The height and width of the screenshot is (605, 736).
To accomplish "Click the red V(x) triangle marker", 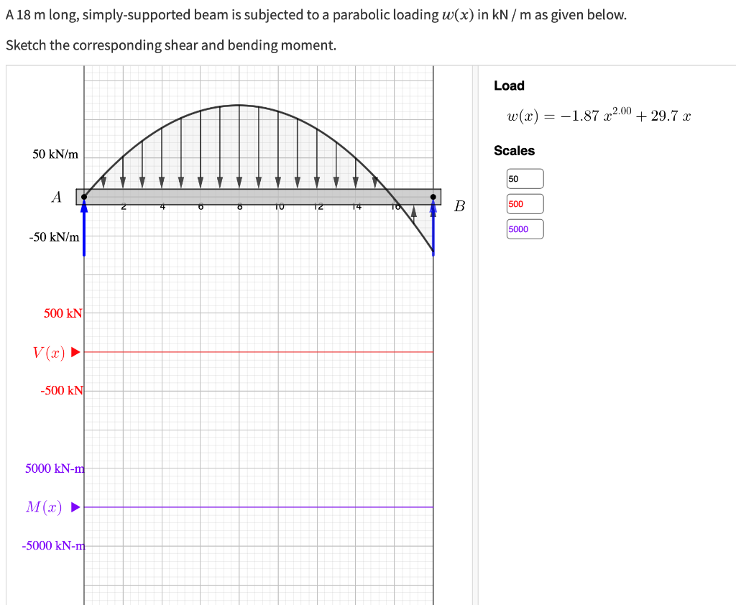I will tap(75, 352).
